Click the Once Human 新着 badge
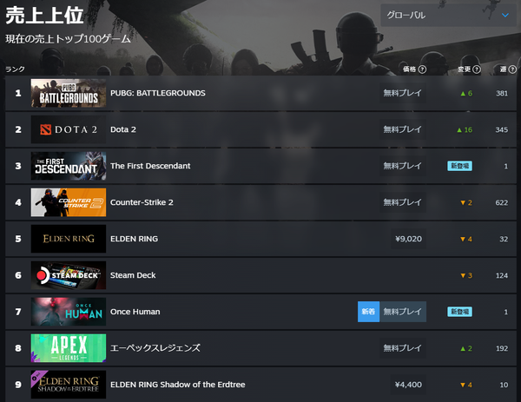 coord(368,312)
